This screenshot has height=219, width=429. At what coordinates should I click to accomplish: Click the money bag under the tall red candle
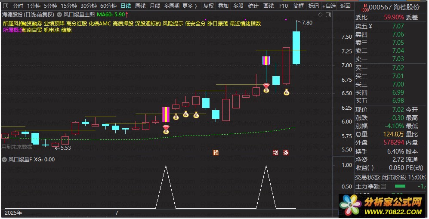point(286,93)
